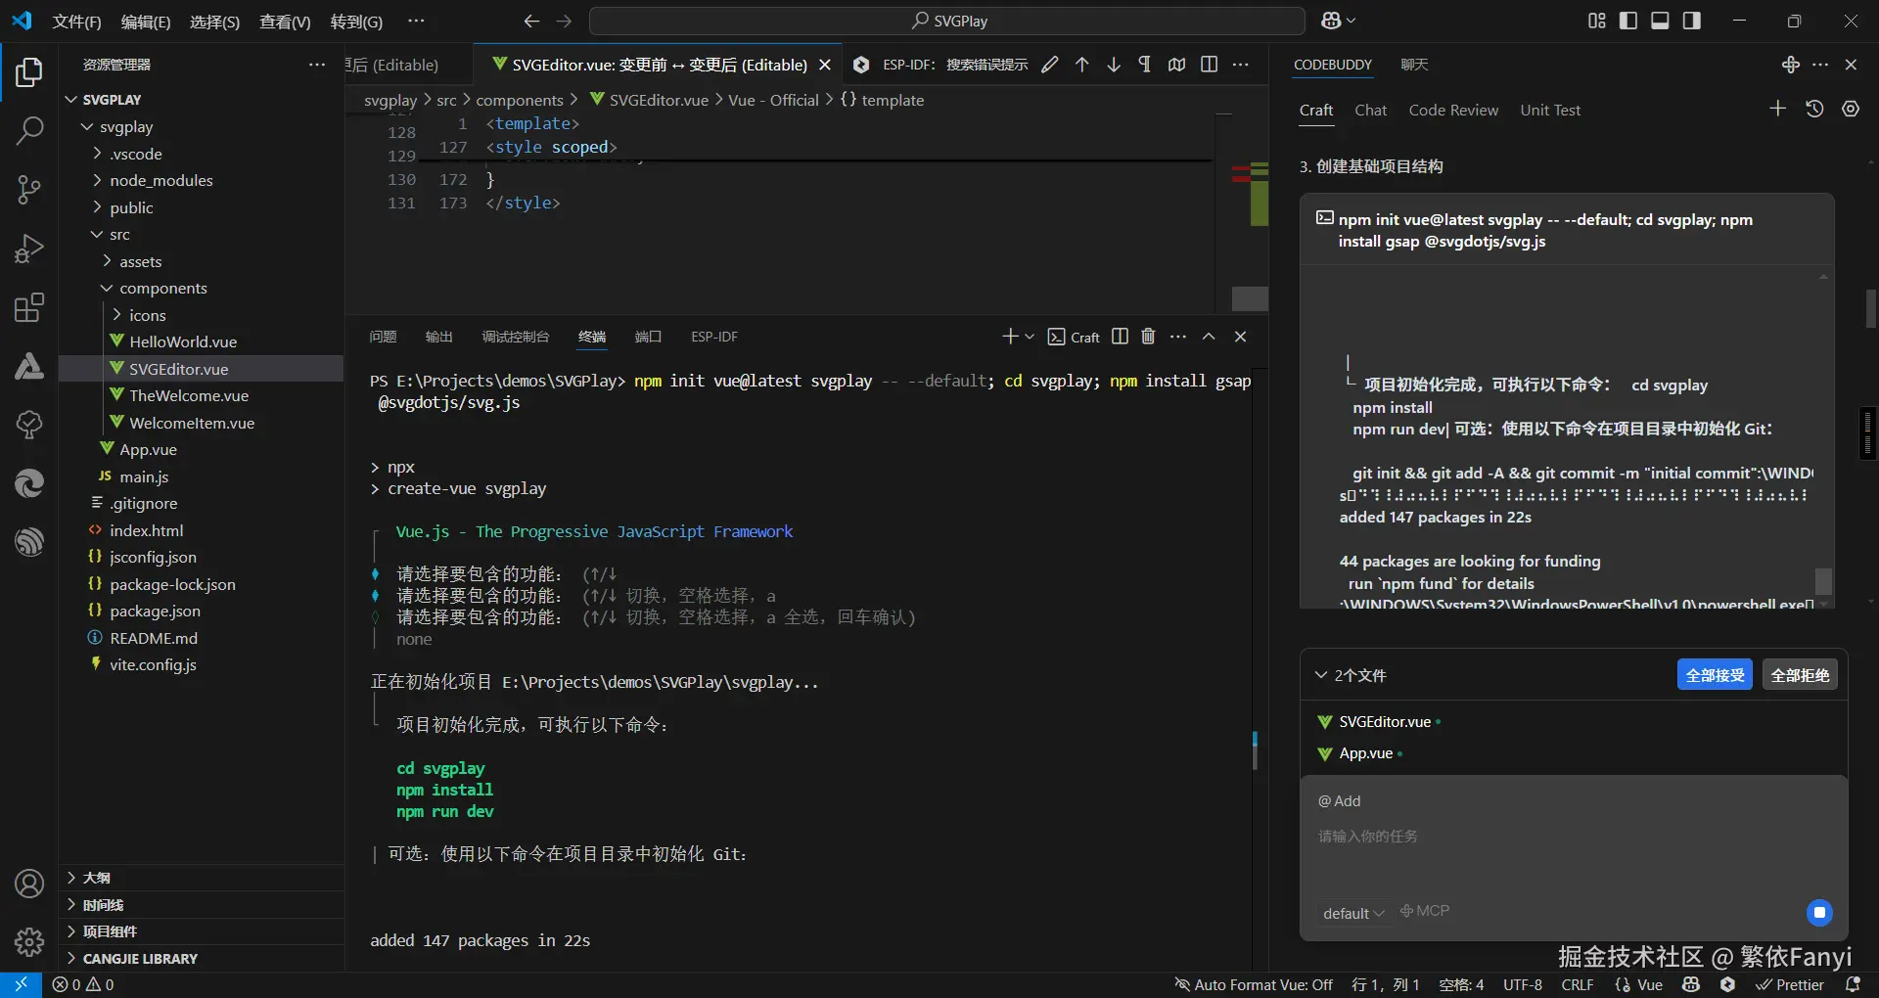The width and height of the screenshot is (1879, 998).
Task: Split the editor right
Action: [1210, 65]
